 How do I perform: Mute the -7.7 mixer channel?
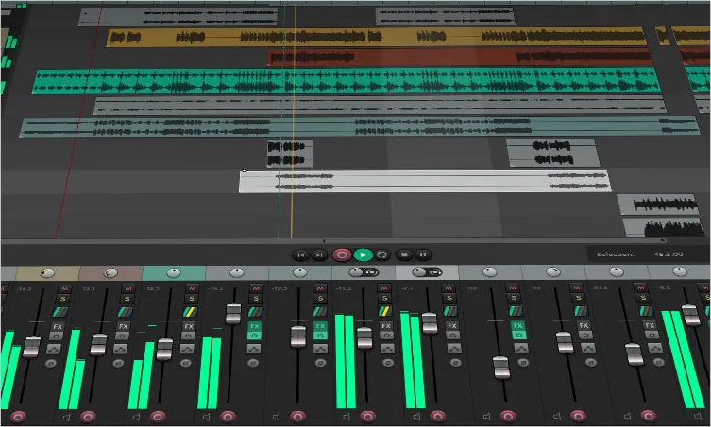[449, 288]
